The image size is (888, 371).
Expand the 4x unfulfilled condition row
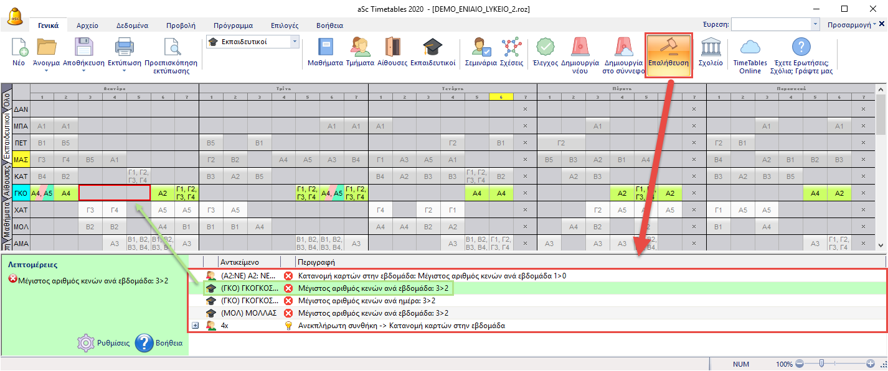point(196,325)
